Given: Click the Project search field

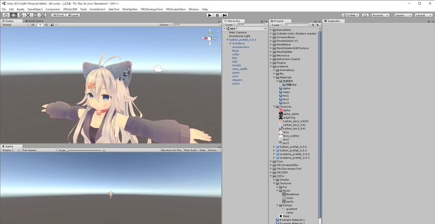Looking at the screenshot, I should tap(296, 24).
